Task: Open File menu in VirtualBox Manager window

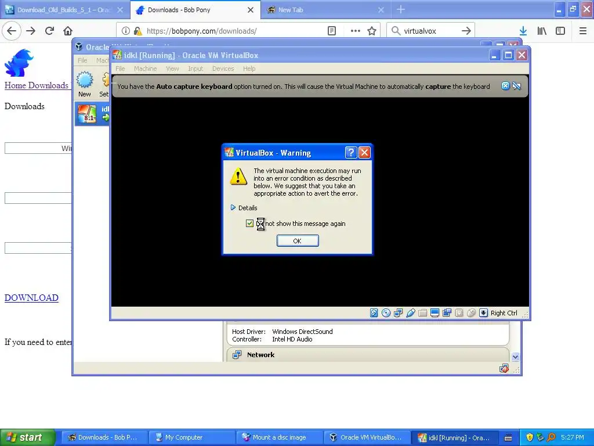Action: click(82, 60)
